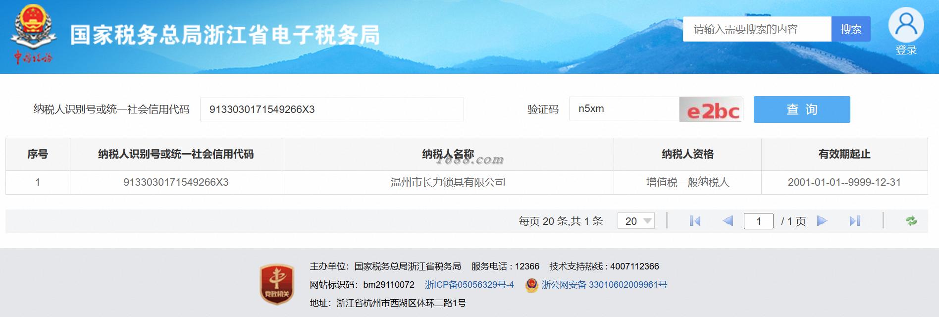
Task: Open 浙公网安备 33010602009961号 link
Action: tap(604, 285)
